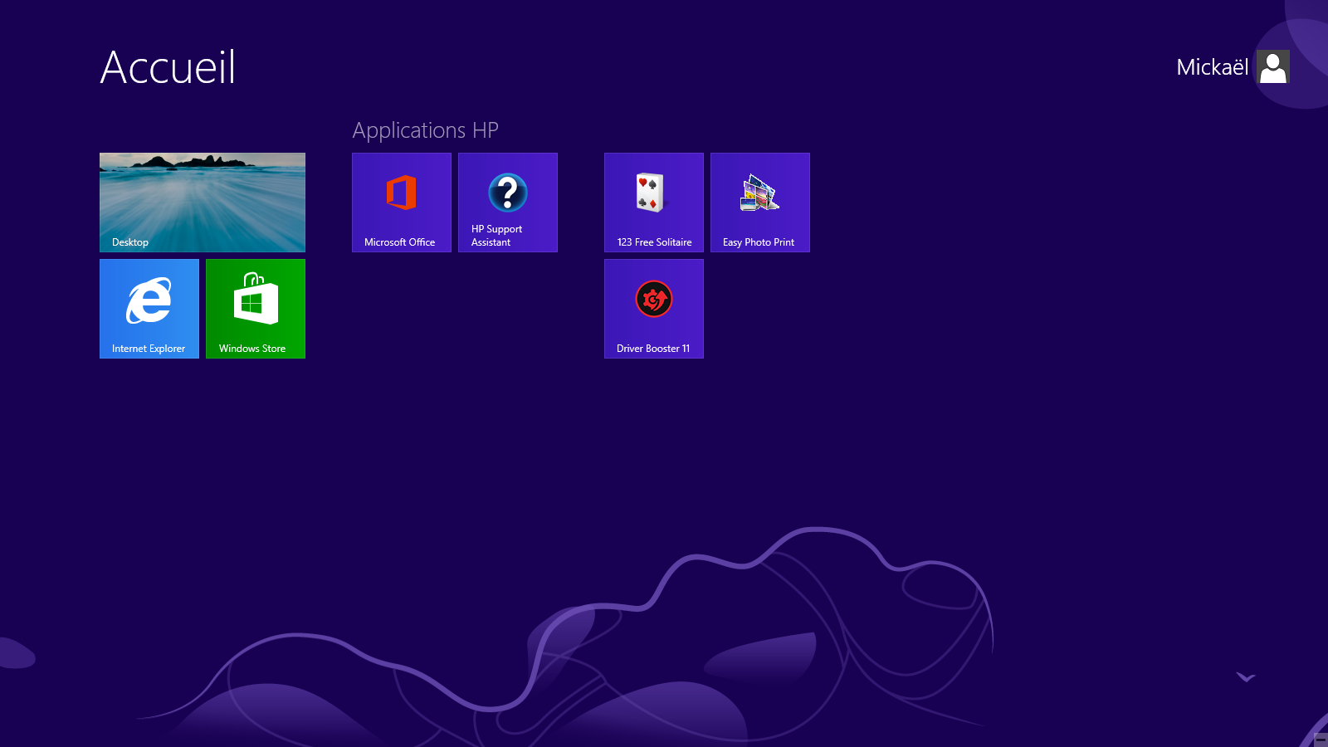Select the Applications HP group heading
The width and height of the screenshot is (1328, 747).
pyautogui.click(x=425, y=130)
